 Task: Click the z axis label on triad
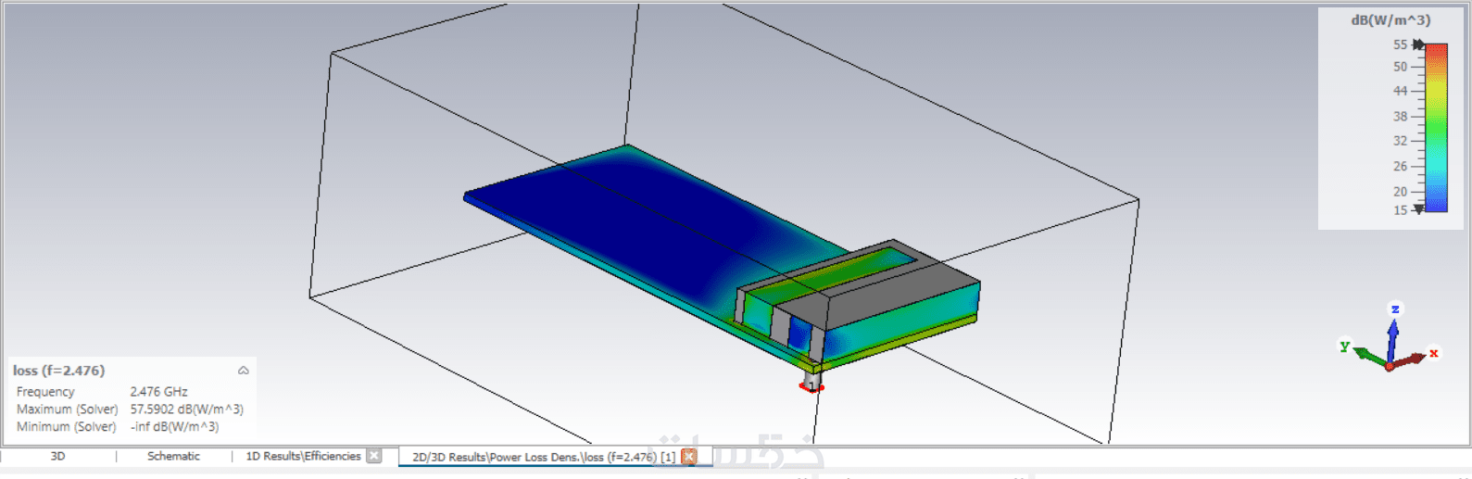[x=1395, y=309]
